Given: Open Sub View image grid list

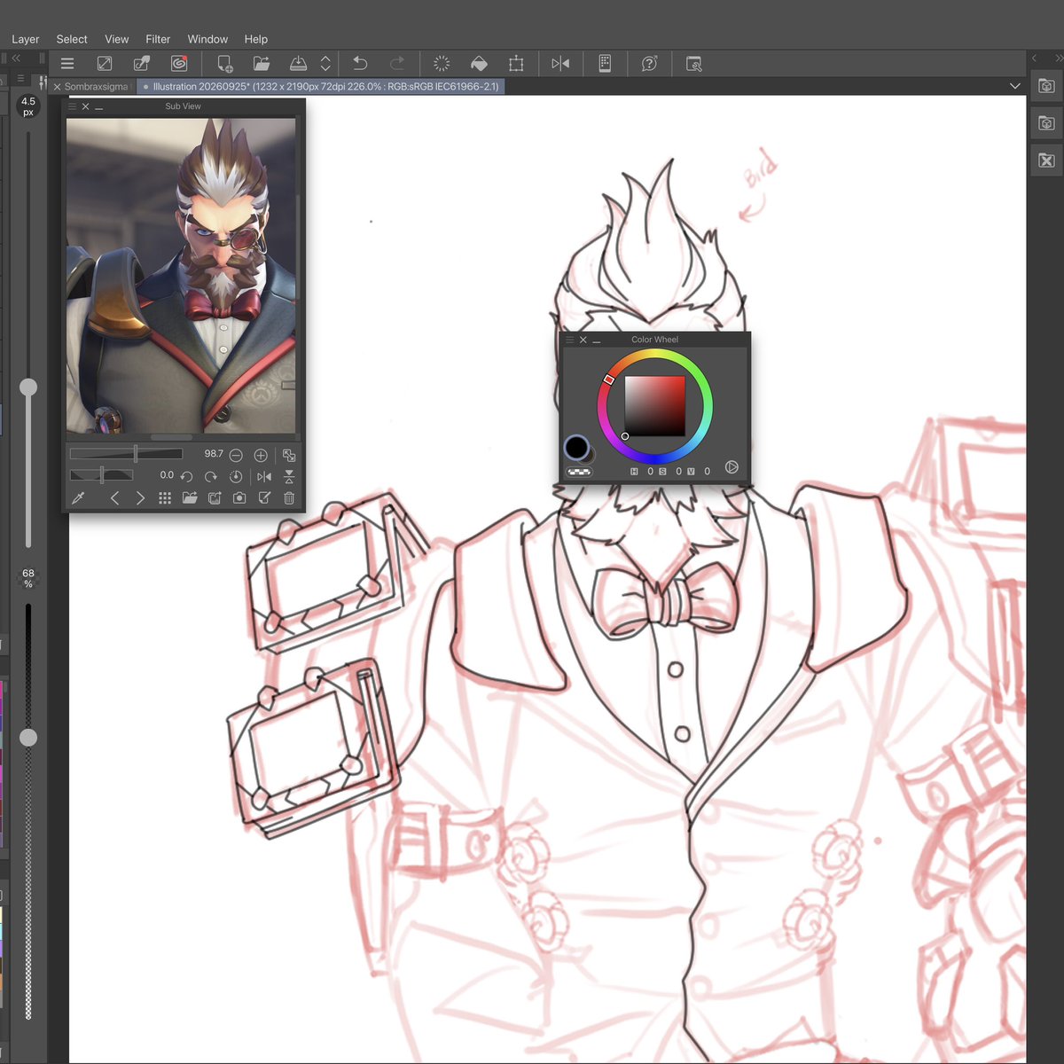Looking at the screenshot, I should 165,498.
